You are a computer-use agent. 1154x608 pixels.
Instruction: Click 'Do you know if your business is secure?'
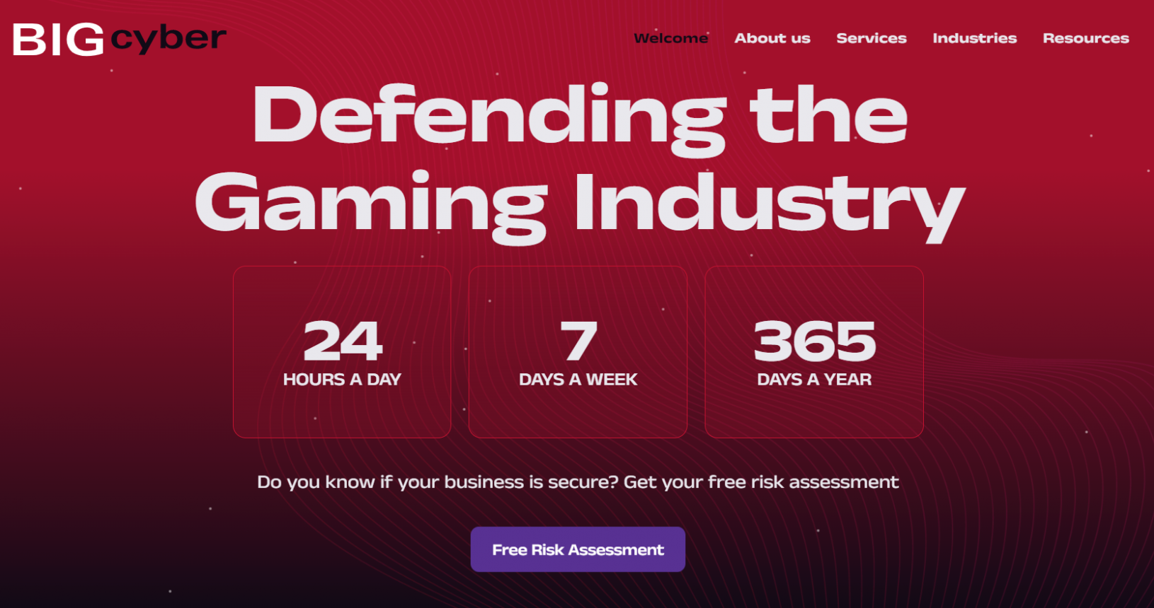[x=438, y=482]
